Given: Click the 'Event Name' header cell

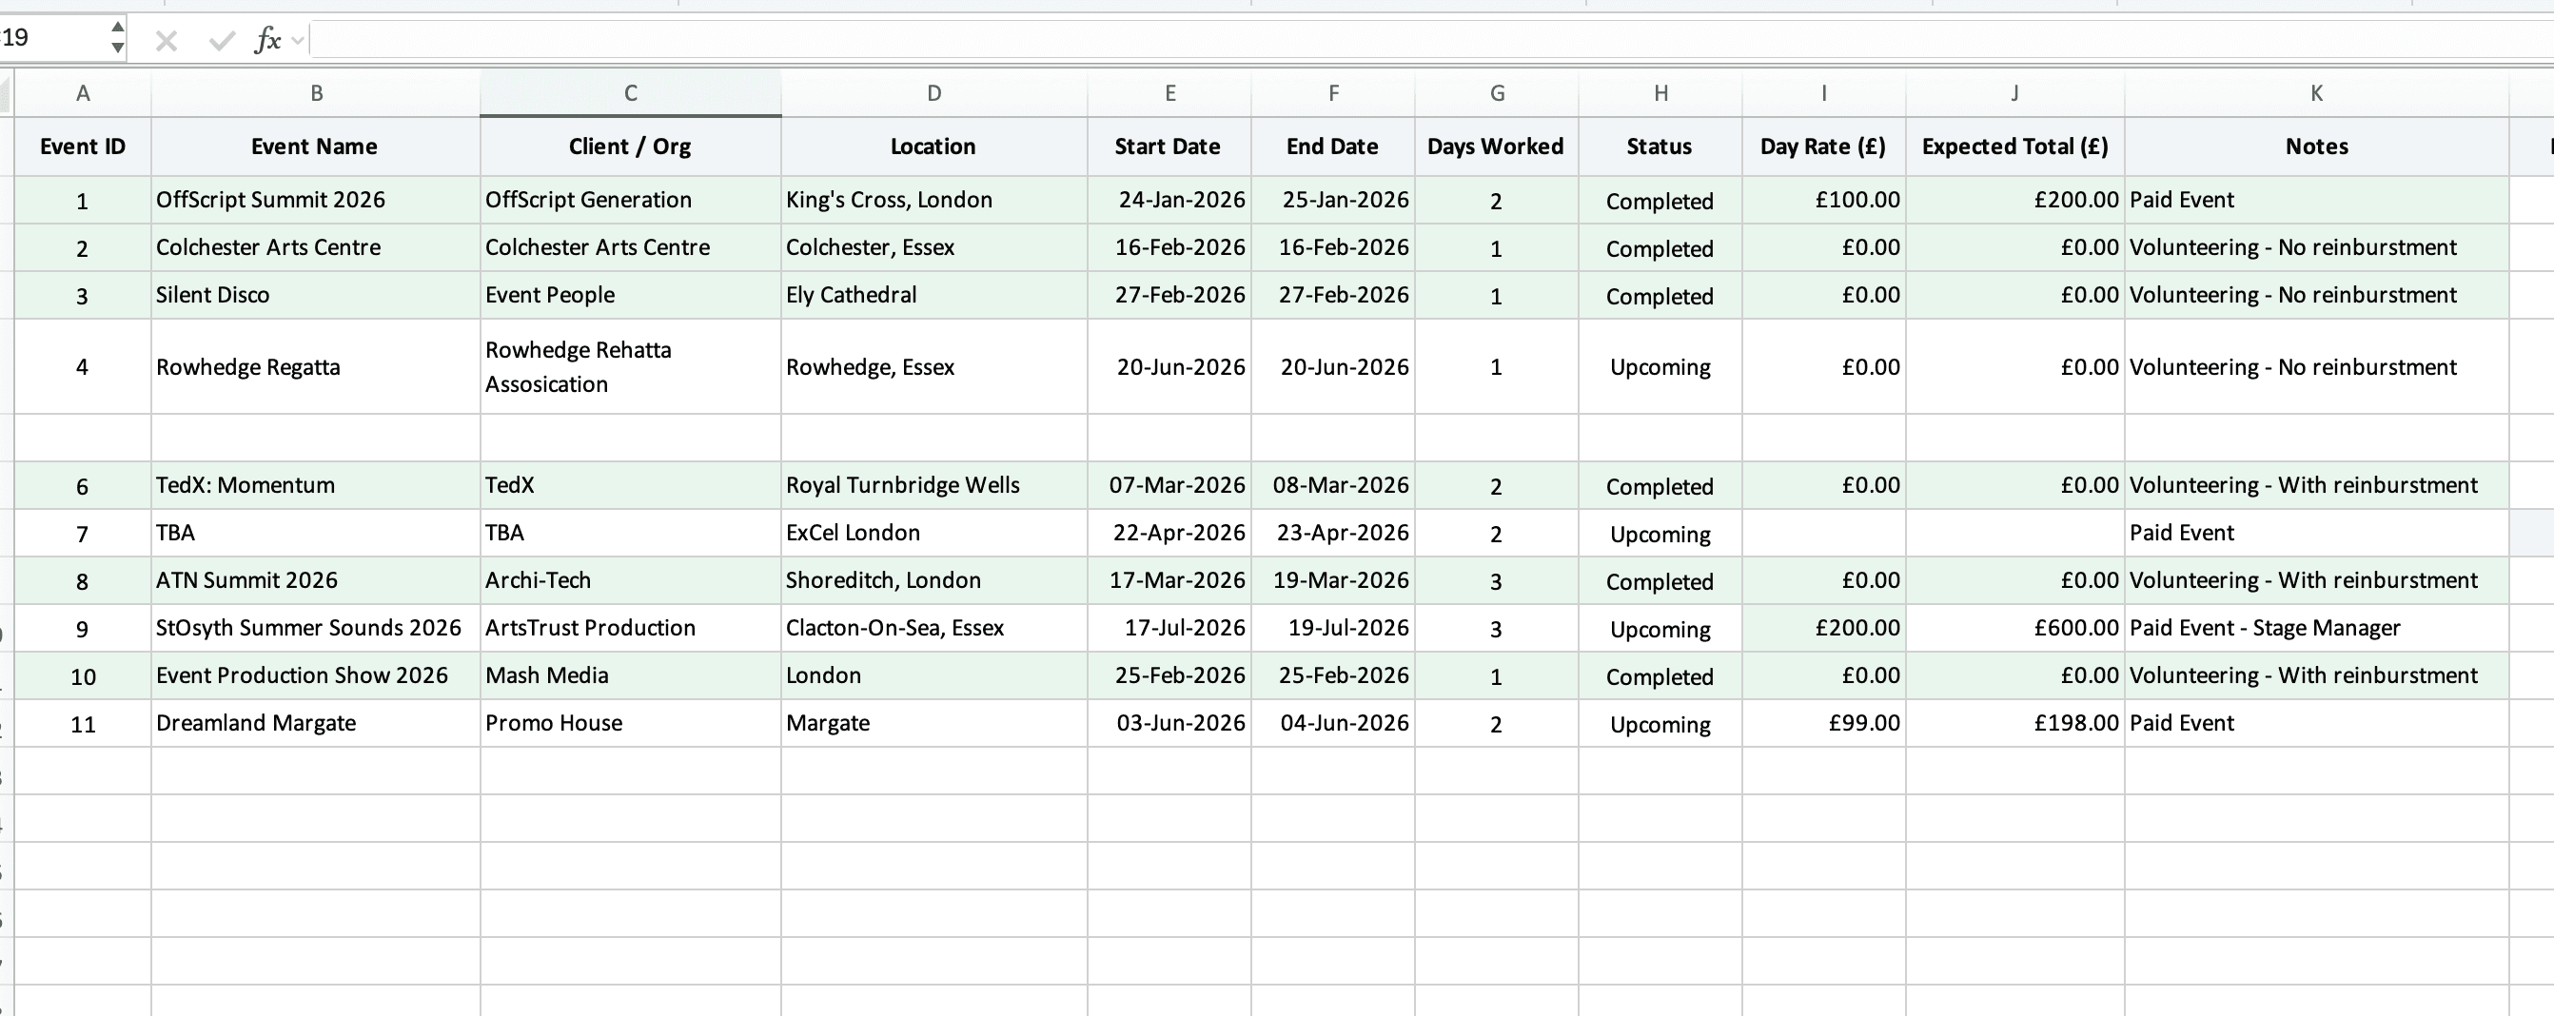Looking at the screenshot, I should [x=316, y=147].
